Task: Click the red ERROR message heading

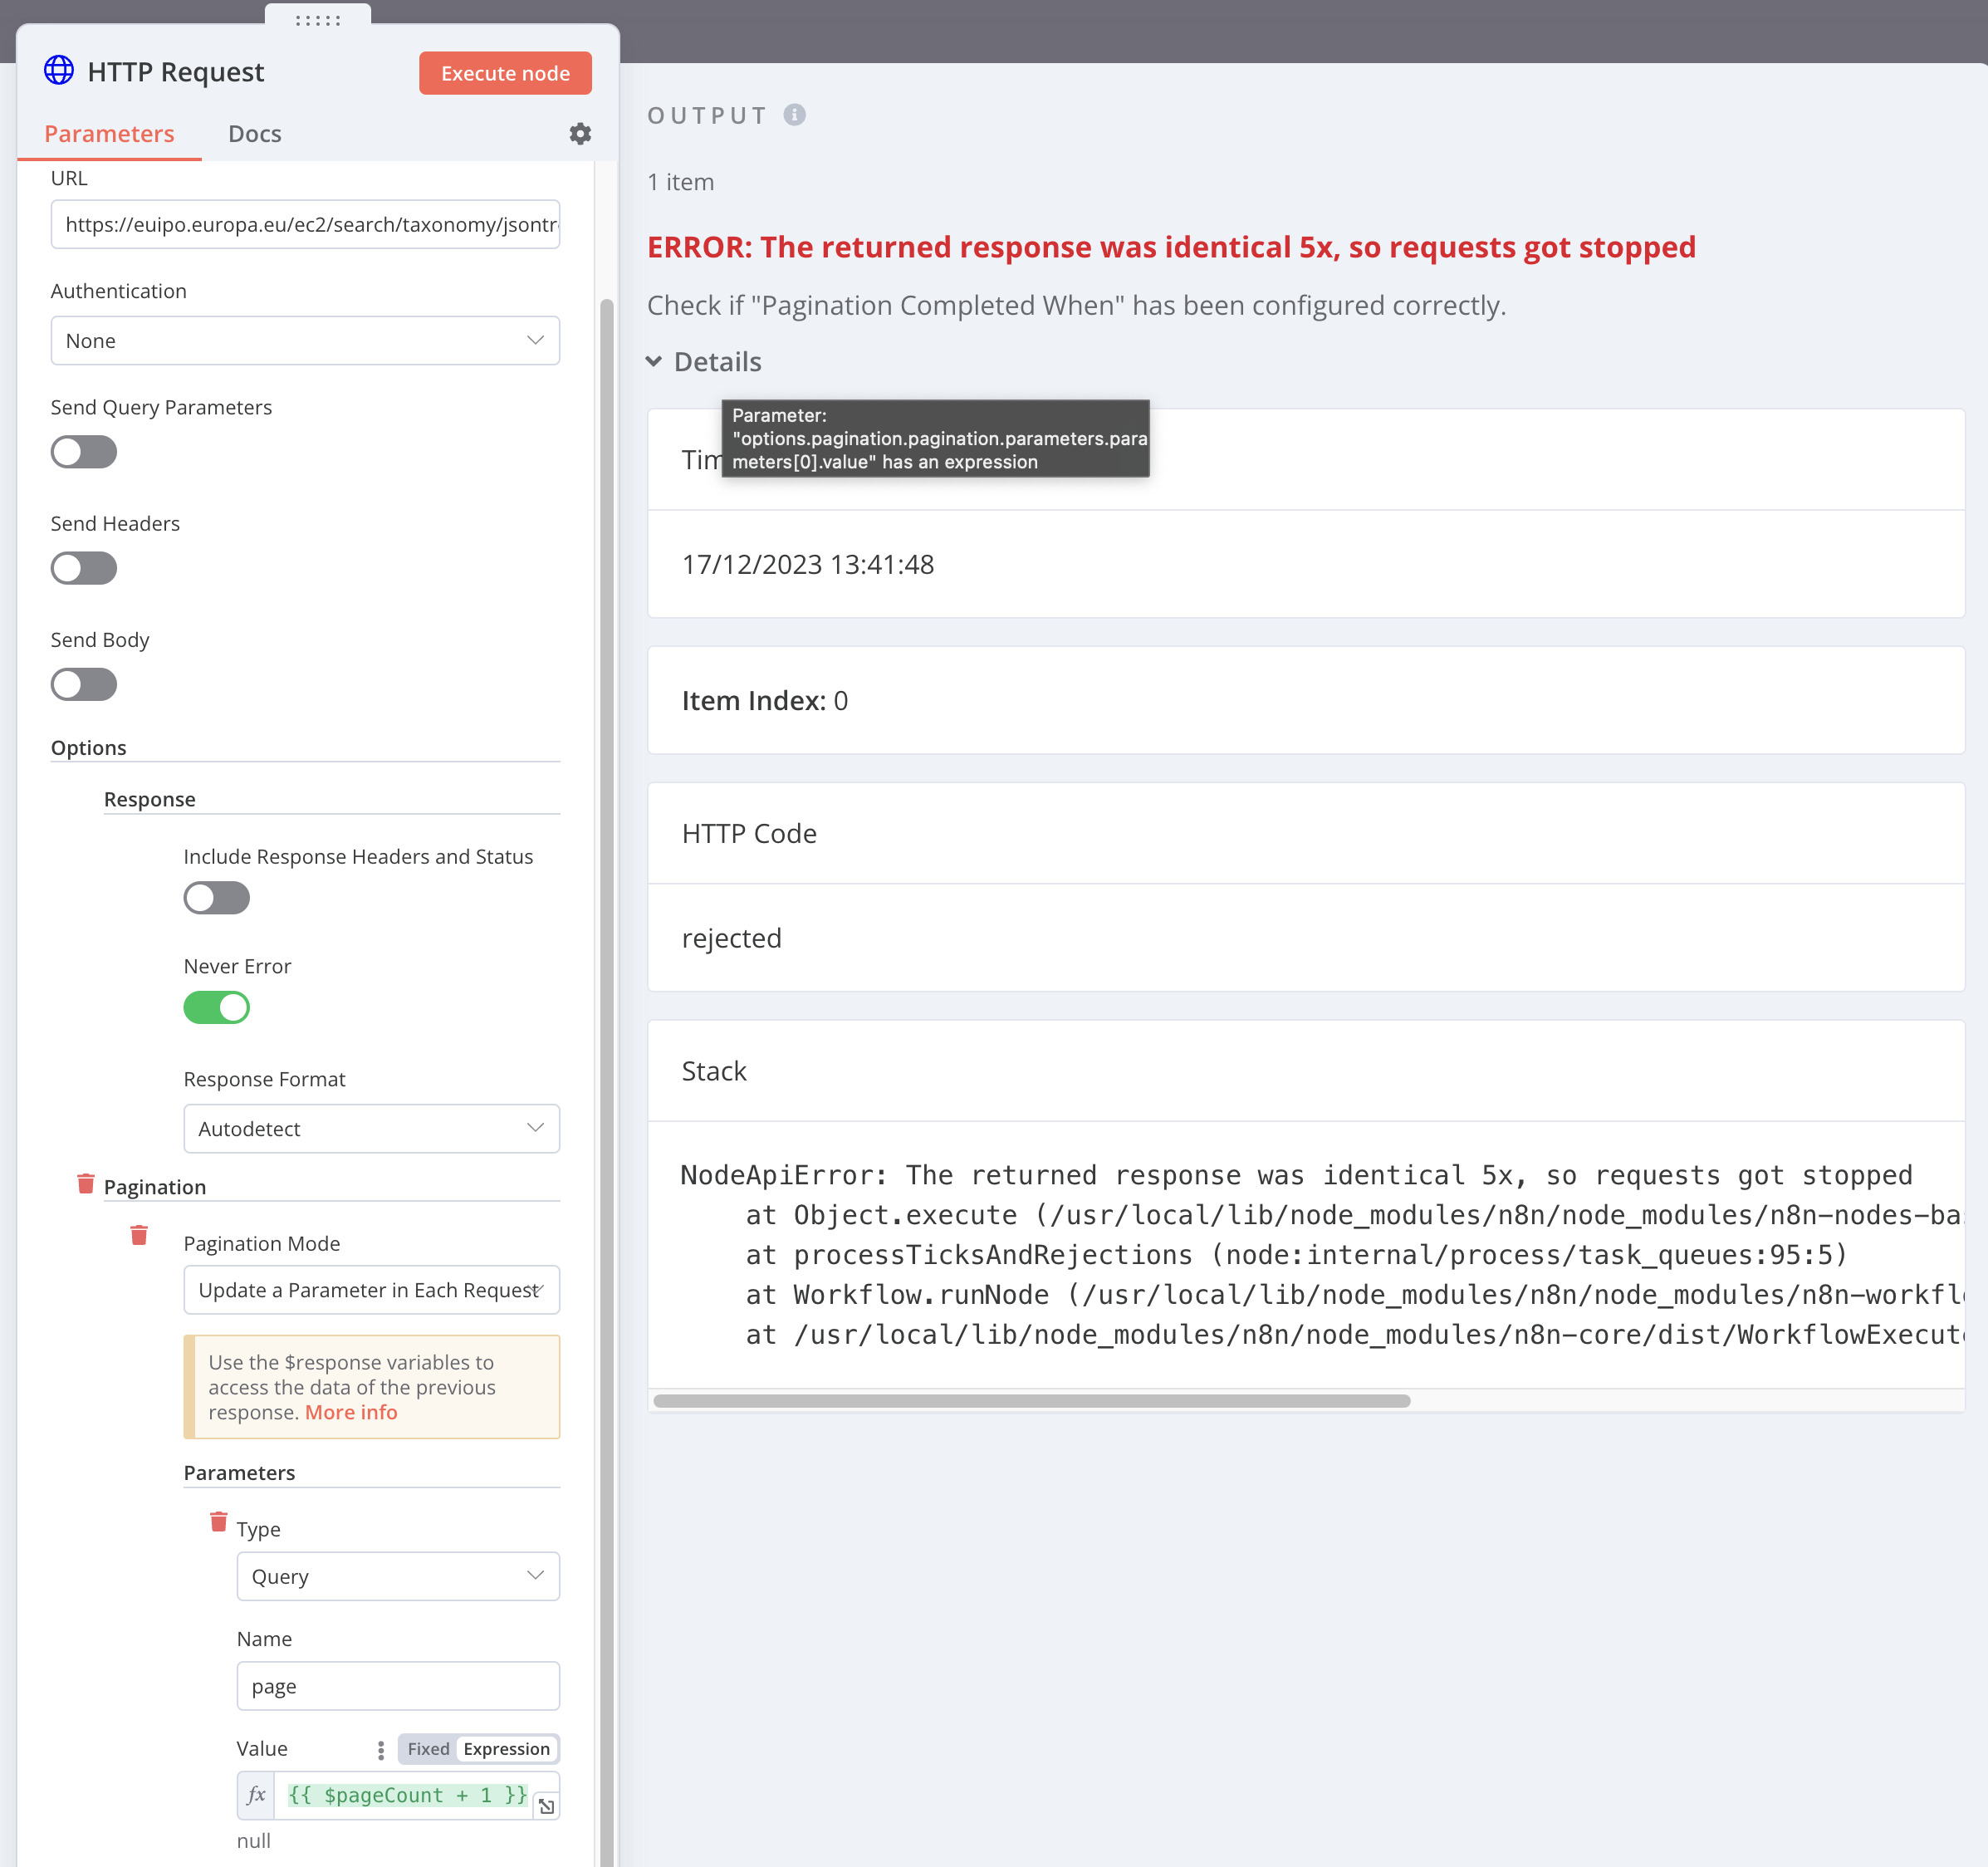Action: 1171,247
